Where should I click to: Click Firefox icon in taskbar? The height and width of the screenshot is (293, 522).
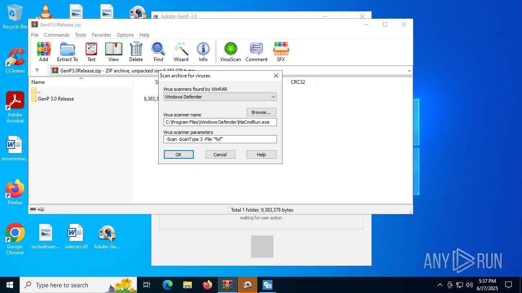pyautogui.click(x=208, y=285)
